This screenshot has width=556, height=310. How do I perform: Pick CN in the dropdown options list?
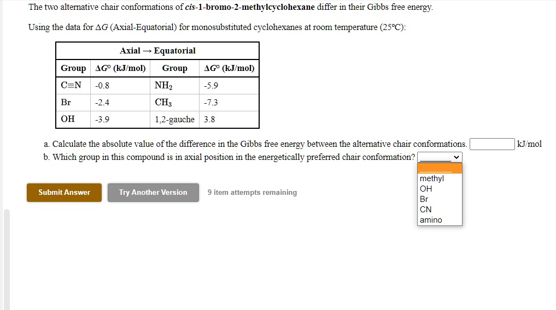point(425,210)
